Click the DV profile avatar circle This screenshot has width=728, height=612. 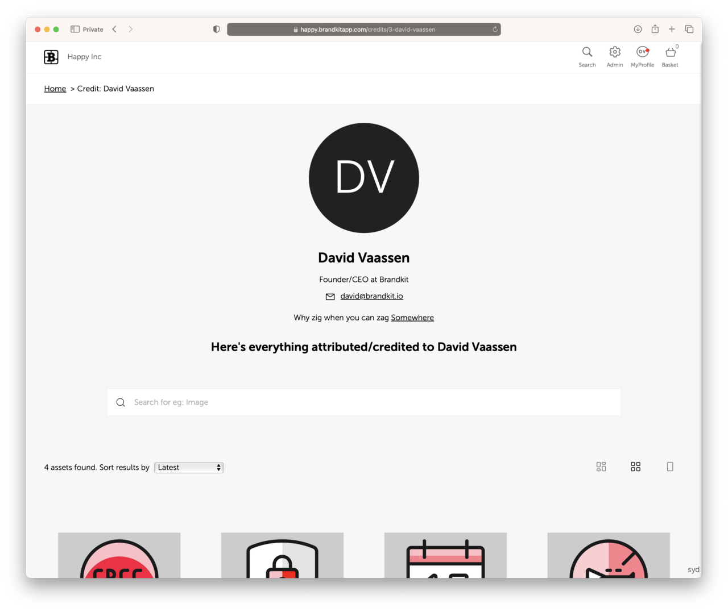pos(364,178)
